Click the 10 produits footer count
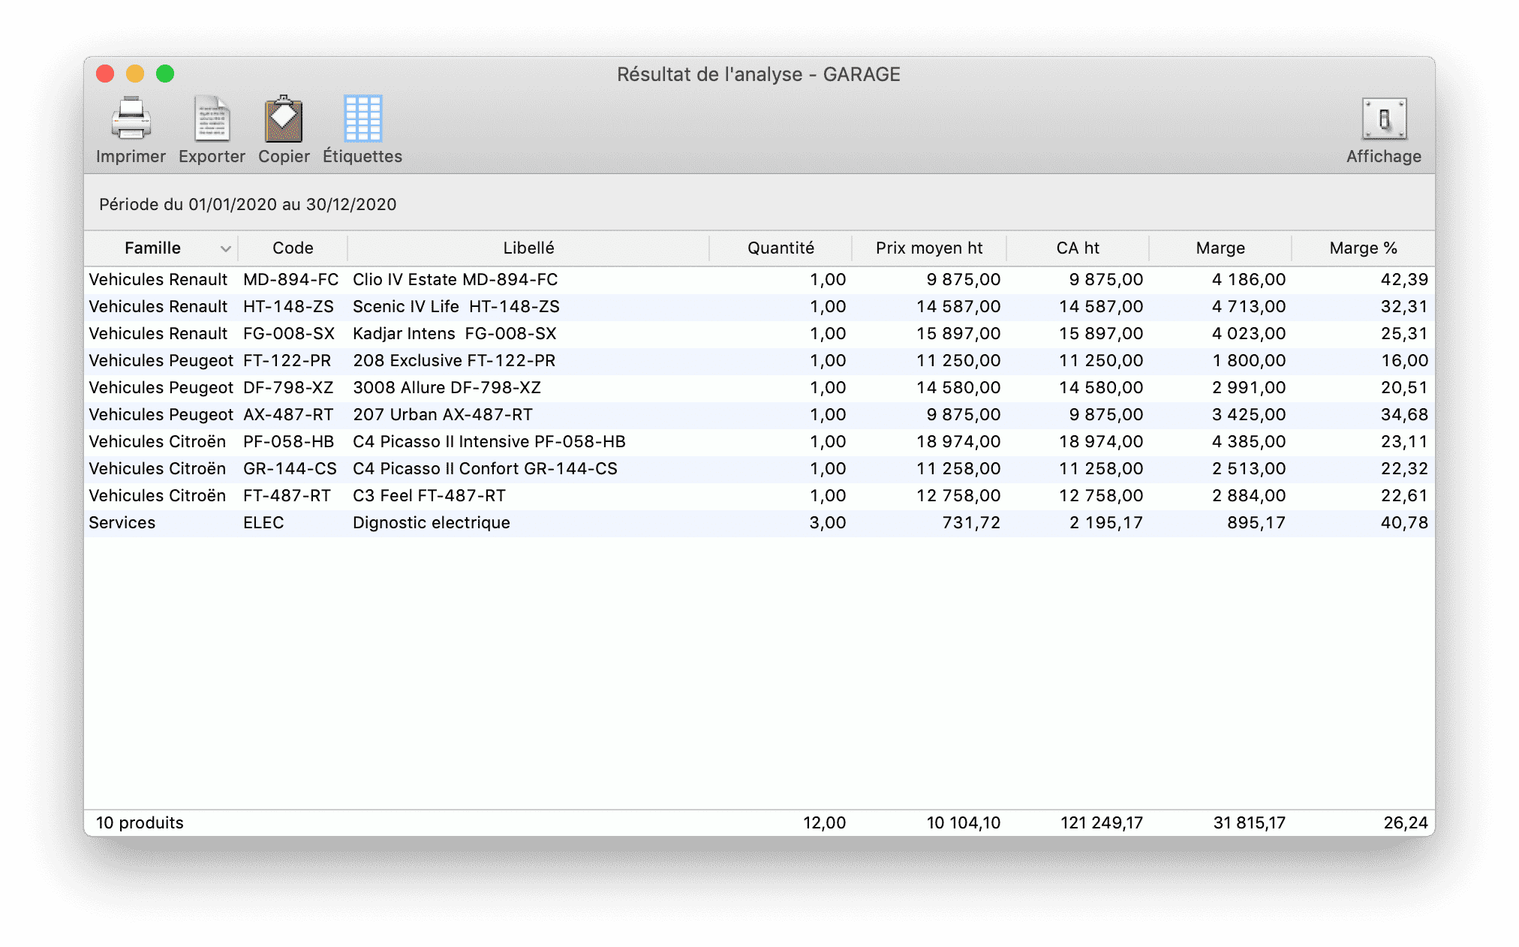 pyautogui.click(x=140, y=823)
